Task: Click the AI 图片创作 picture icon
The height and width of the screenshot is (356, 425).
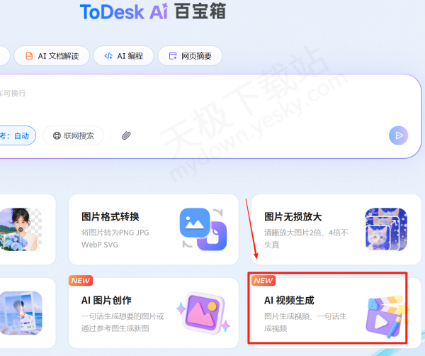Action: click(203, 312)
